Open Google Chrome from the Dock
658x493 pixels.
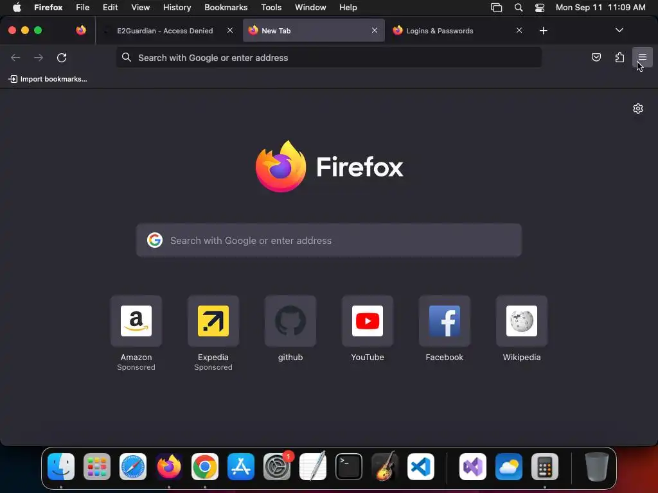click(x=205, y=467)
